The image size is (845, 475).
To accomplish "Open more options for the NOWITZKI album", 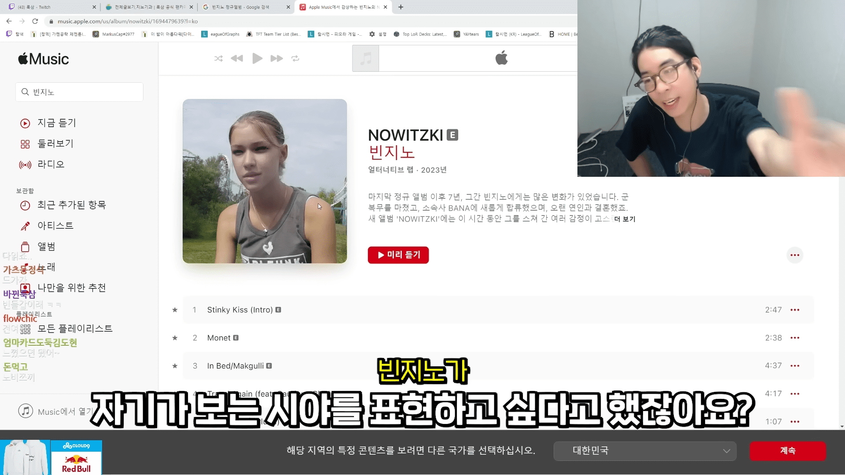I will (794, 256).
